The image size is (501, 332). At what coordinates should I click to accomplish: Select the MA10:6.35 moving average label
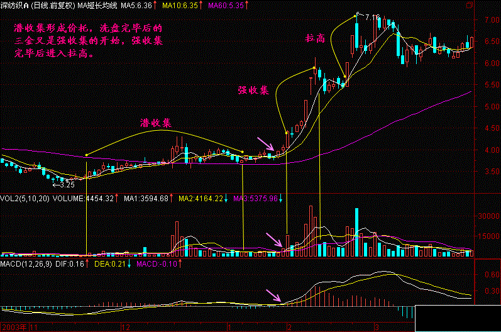point(179,5)
